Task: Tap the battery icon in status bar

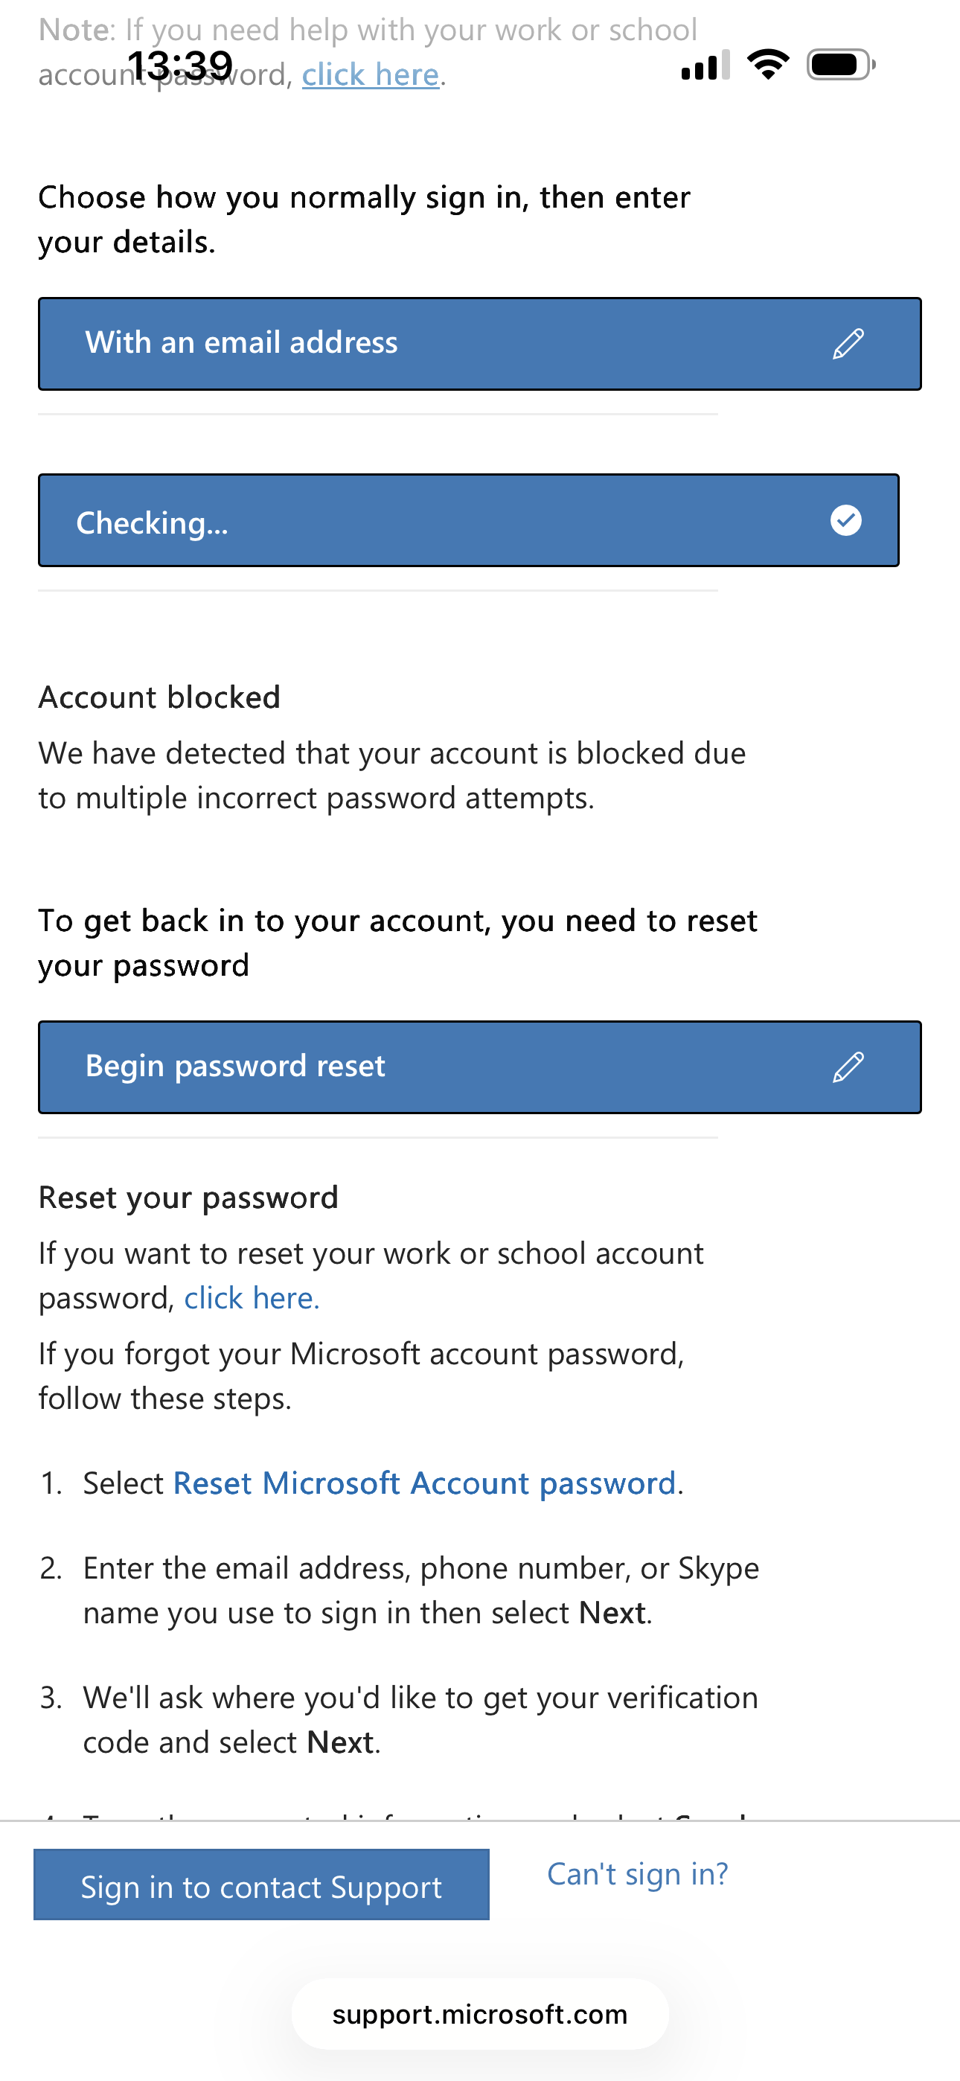Action: (x=840, y=65)
